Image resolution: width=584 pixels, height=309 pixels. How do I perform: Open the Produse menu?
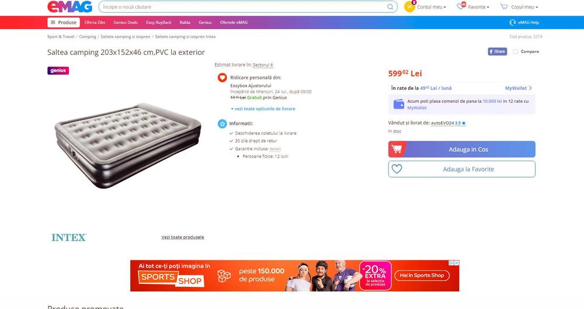pyautogui.click(x=64, y=22)
